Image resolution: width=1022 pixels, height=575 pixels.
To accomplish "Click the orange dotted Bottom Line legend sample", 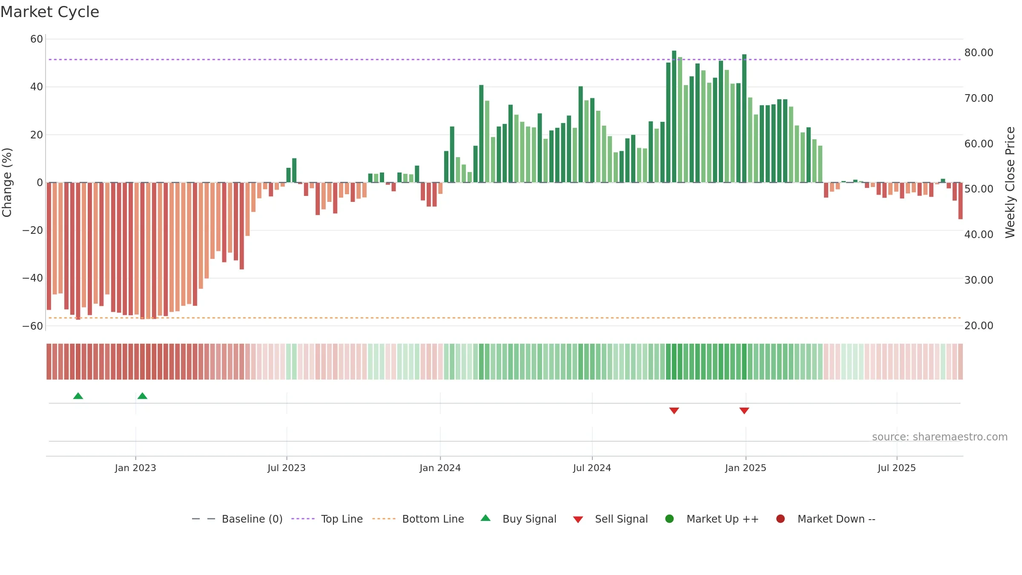I will (x=384, y=519).
